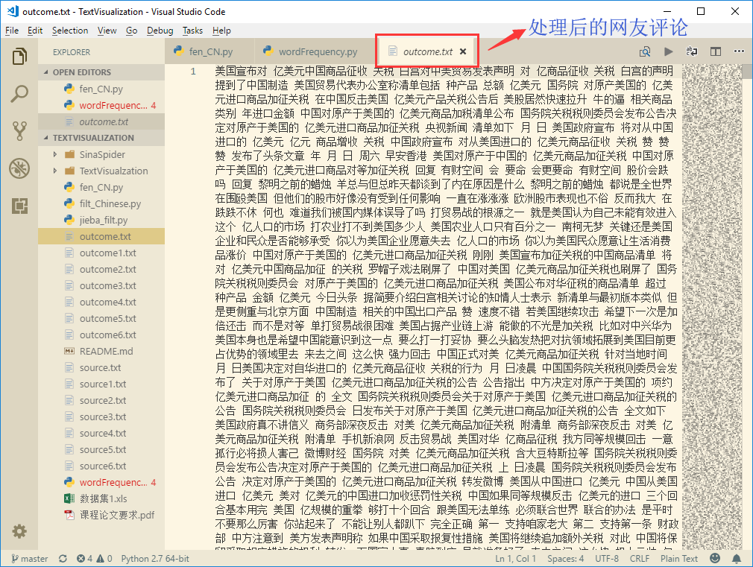Screen dimensions: 753x567
Task: Open the Go menu
Action: 131,31
